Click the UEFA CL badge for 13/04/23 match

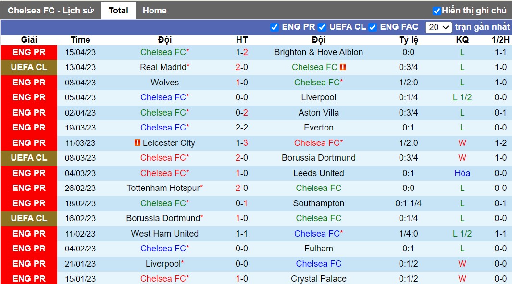coord(29,67)
